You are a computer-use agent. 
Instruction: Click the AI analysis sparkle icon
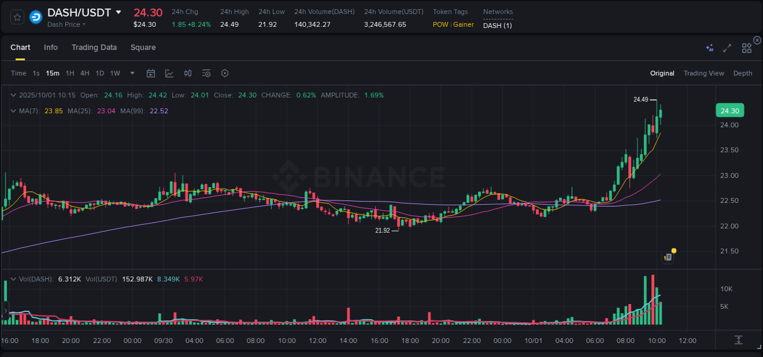(x=709, y=47)
